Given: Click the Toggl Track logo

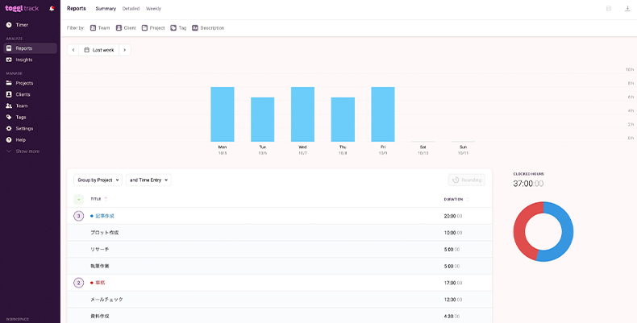Looking at the screenshot, I should (x=22, y=8).
